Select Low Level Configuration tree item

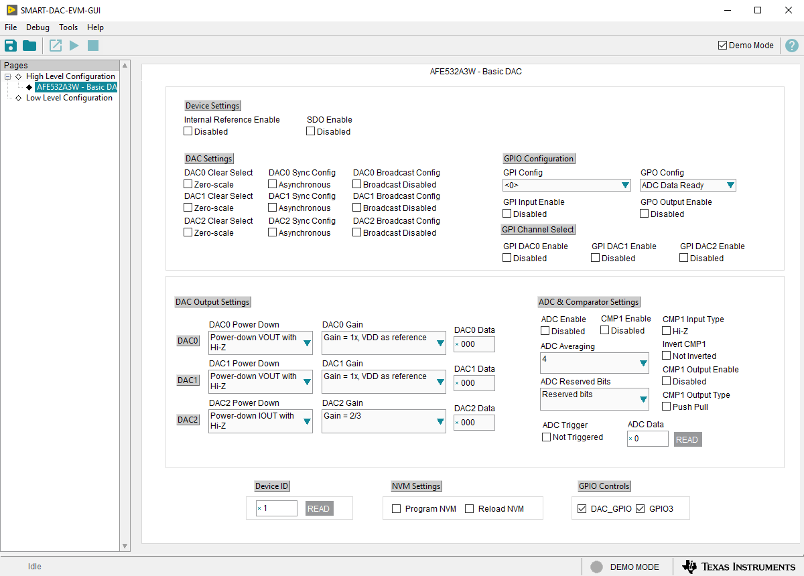tap(69, 98)
